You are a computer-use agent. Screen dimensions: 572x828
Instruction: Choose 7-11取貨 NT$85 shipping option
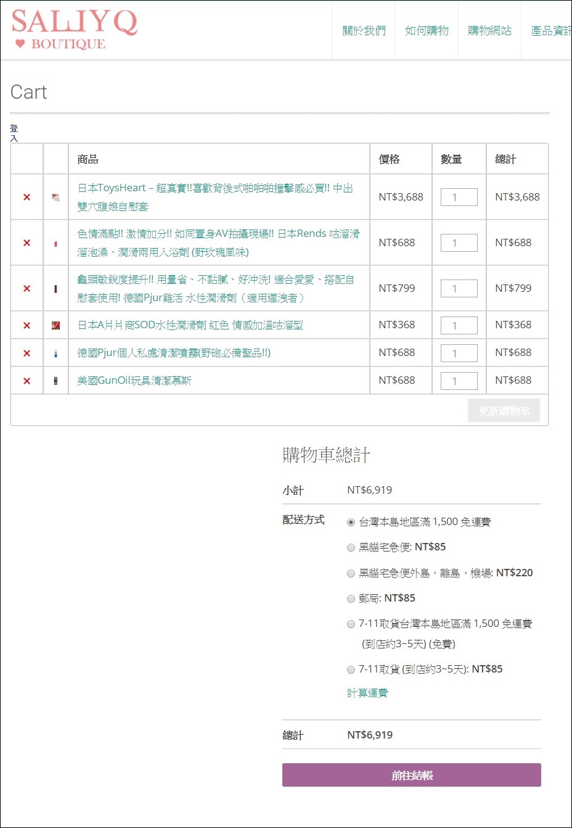[351, 669]
